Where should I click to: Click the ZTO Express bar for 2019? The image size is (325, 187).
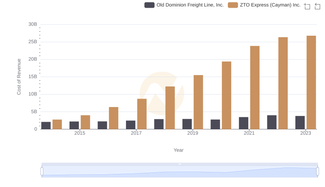click(x=198, y=102)
